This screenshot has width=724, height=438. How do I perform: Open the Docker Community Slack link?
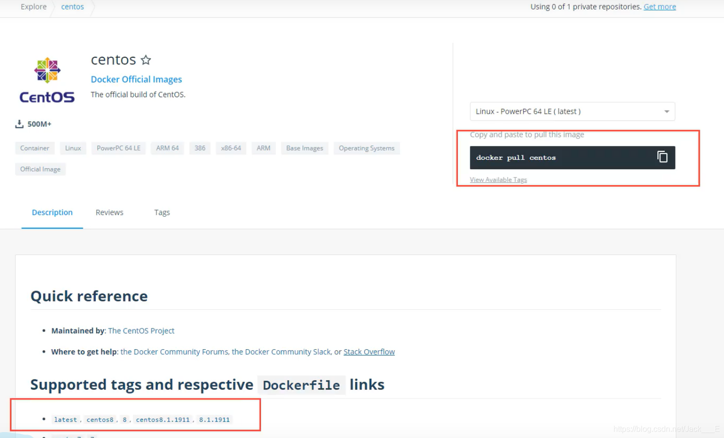pos(281,352)
